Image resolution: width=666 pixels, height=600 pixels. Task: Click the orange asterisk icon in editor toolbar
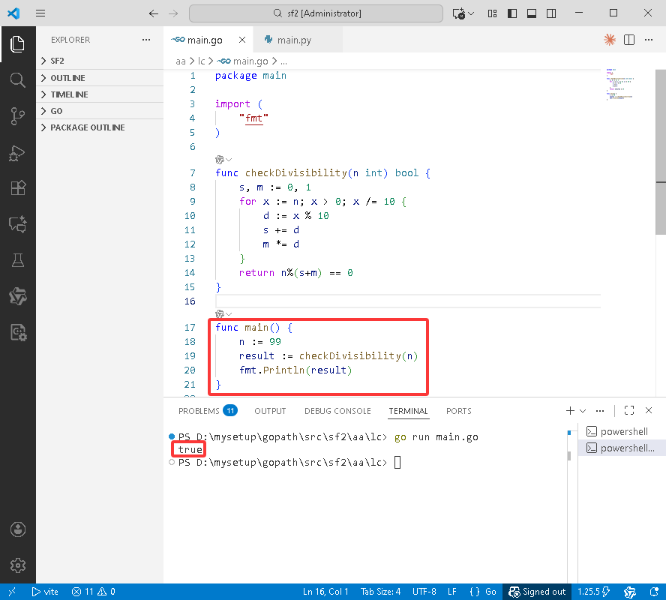(x=610, y=40)
